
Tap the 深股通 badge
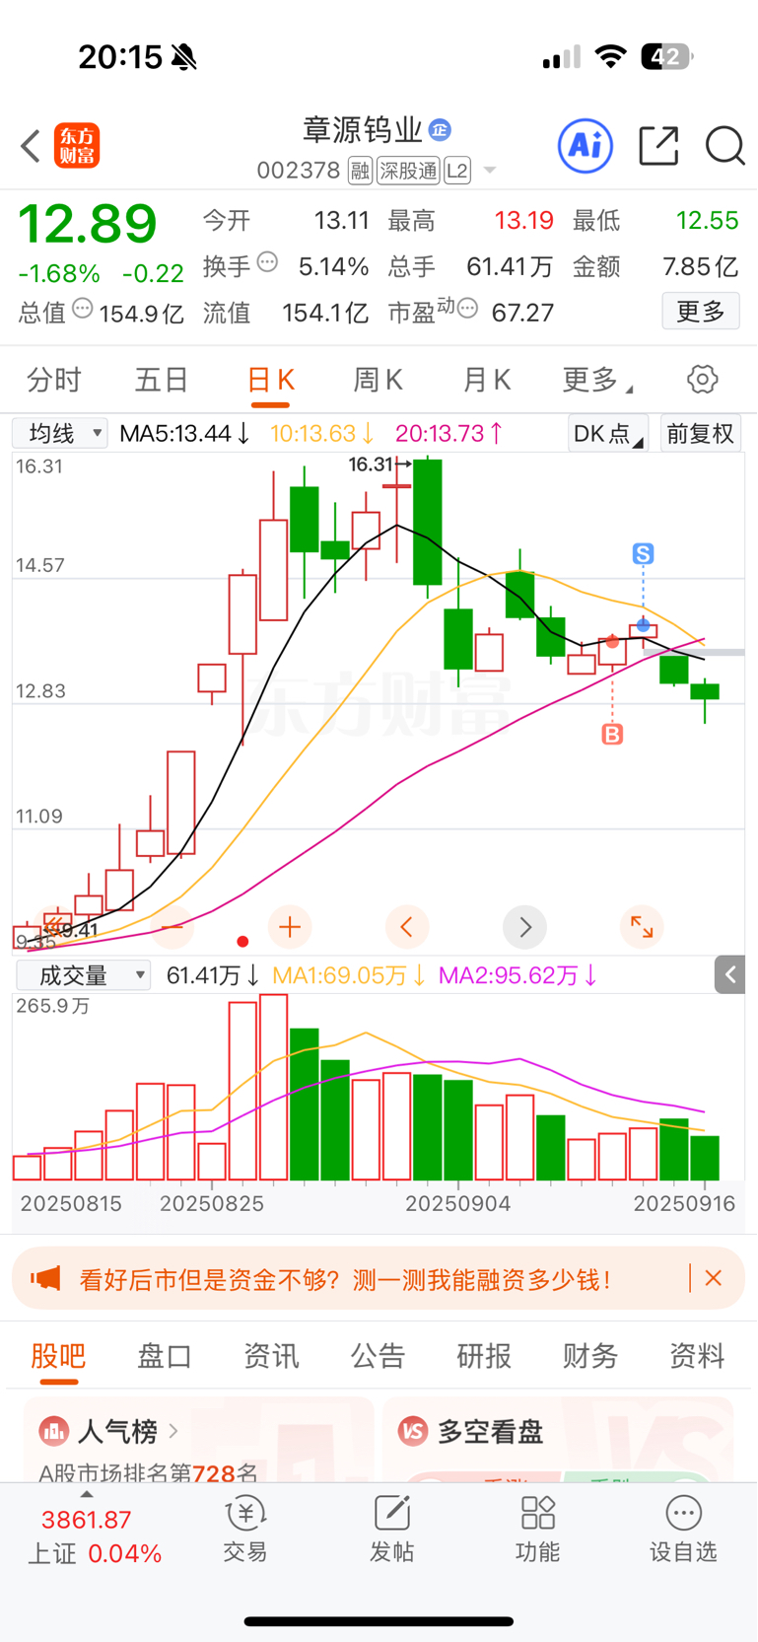(408, 171)
